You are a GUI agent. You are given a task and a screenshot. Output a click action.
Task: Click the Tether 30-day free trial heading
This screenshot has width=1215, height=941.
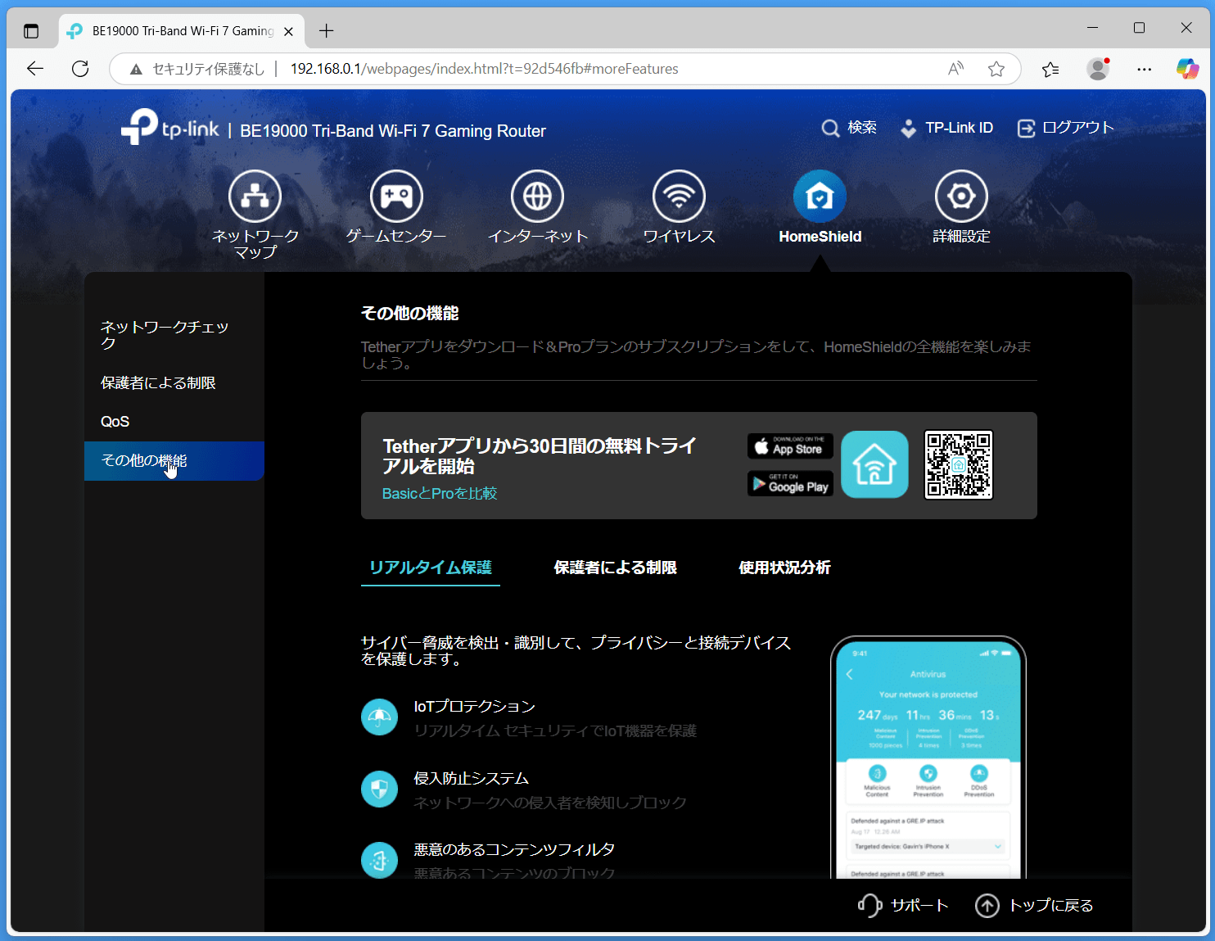(540, 456)
